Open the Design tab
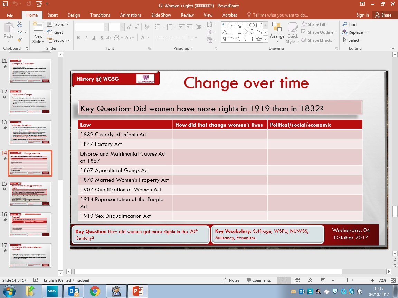 tap(74, 15)
